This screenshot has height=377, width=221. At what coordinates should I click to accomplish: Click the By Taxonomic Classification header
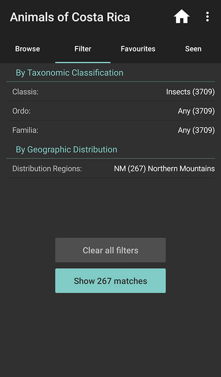tap(70, 73)
